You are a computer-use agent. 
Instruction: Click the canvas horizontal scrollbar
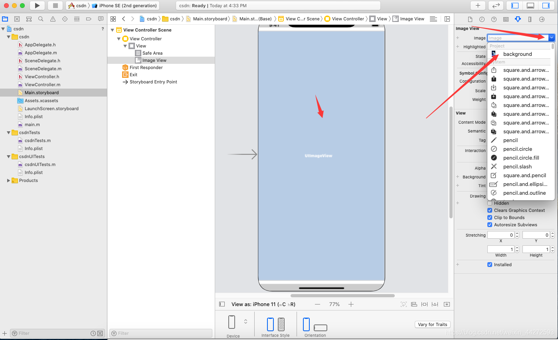[342, 296]
